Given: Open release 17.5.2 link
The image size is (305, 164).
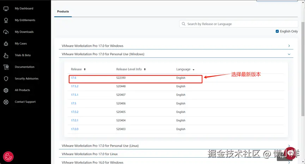Looking at the screenshot, I should click(75, 86).
